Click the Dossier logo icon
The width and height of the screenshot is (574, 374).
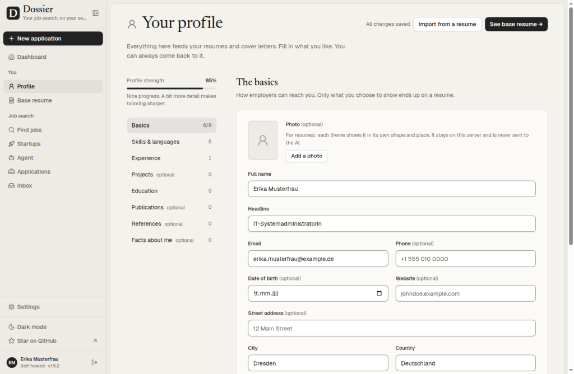13,13
